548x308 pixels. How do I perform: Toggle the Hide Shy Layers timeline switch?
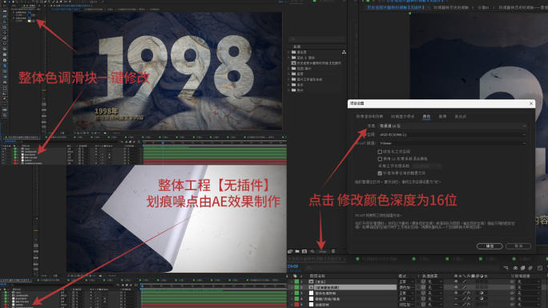point(515,268)
